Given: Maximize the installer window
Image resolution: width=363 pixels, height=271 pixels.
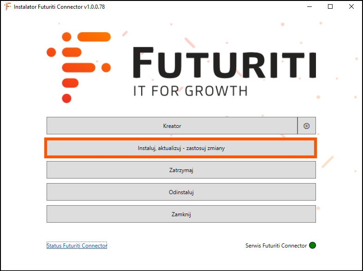Looking at the screenshot, I should point(330,7).
